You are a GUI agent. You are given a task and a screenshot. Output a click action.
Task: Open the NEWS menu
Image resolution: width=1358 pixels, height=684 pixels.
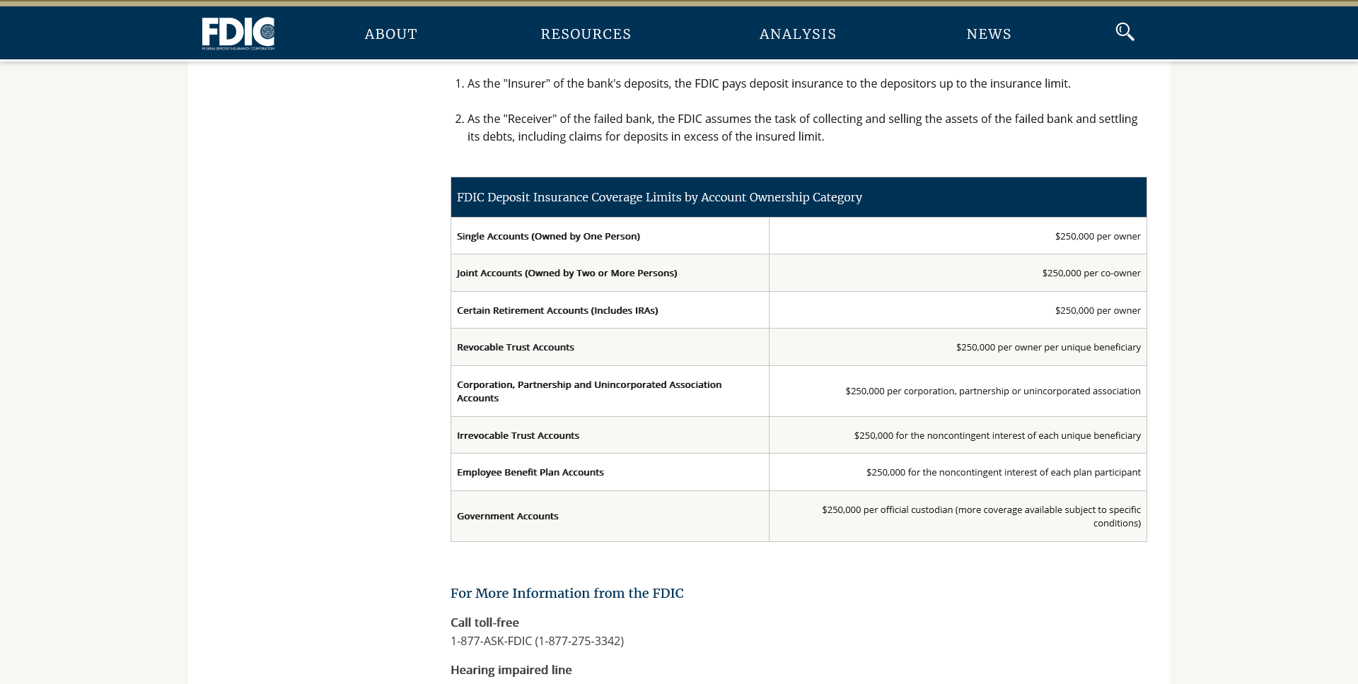pos(989,34)
